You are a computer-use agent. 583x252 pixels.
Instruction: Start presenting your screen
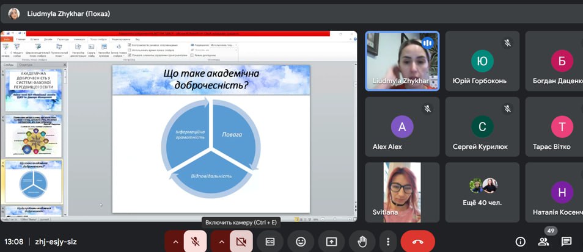click(331, 242)
